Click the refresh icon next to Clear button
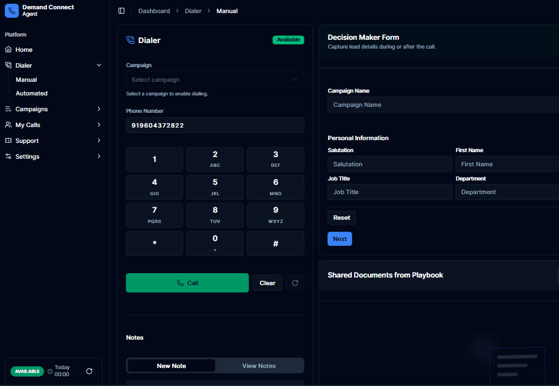 tap(295, 282)
